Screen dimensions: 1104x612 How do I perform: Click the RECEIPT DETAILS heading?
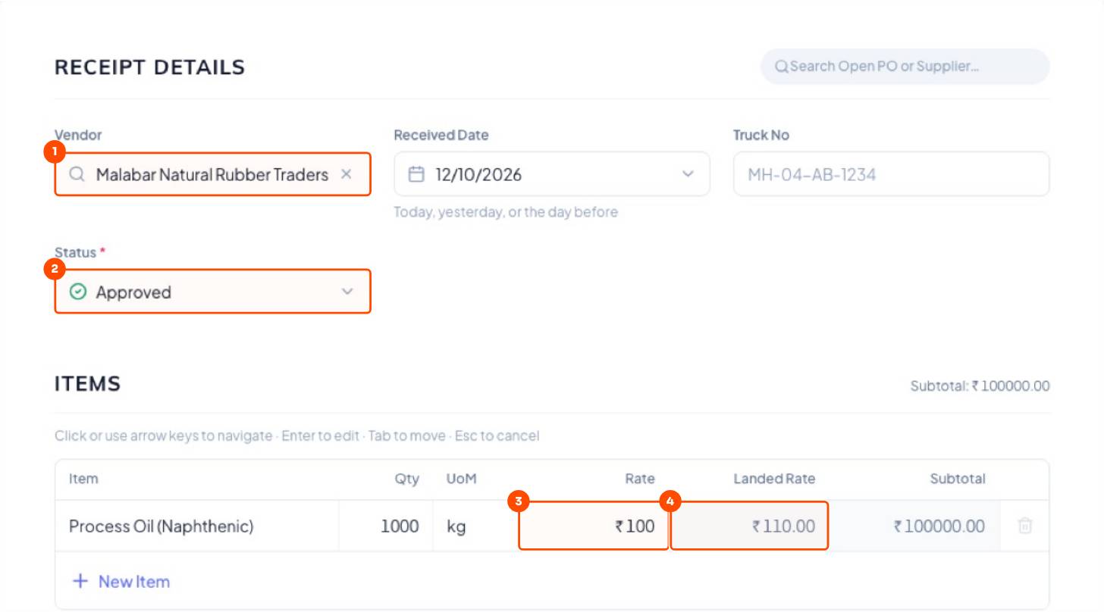point(150,67)
